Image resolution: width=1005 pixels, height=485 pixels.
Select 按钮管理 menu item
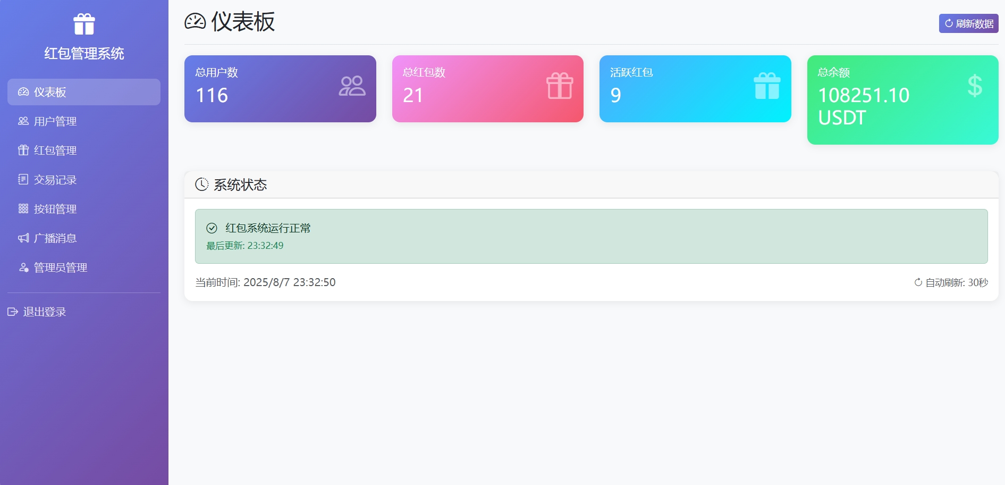coord(55,209)
